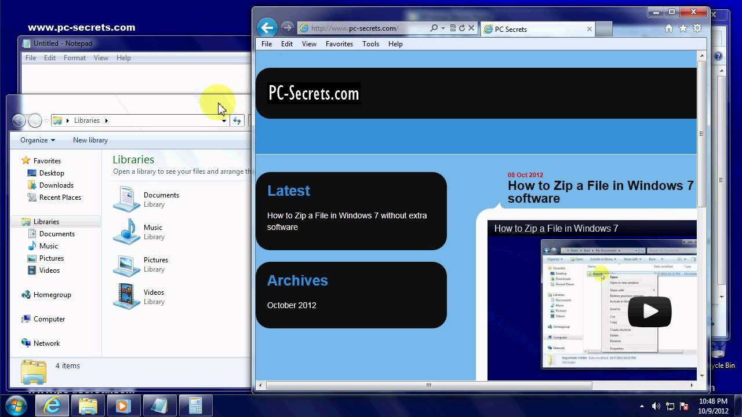The image size is (742, 417).
Task: Open a new blank tab in IE
Action: 604,29
